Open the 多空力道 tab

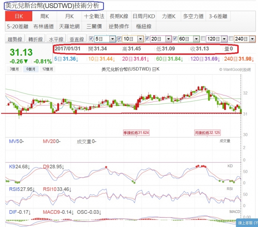(x=193, y=16)
